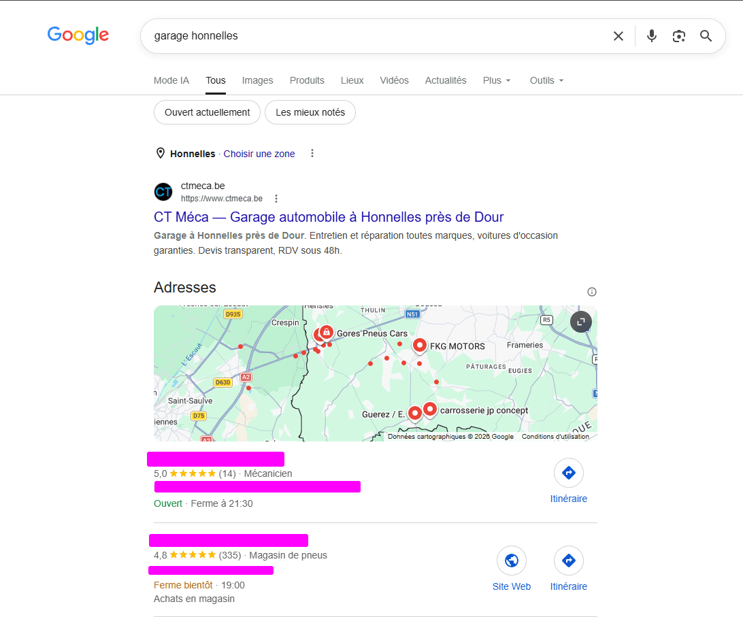743x617 pixels.
Task: Click Ferme bientôt · 19:00 hours text
Action: 199,585
